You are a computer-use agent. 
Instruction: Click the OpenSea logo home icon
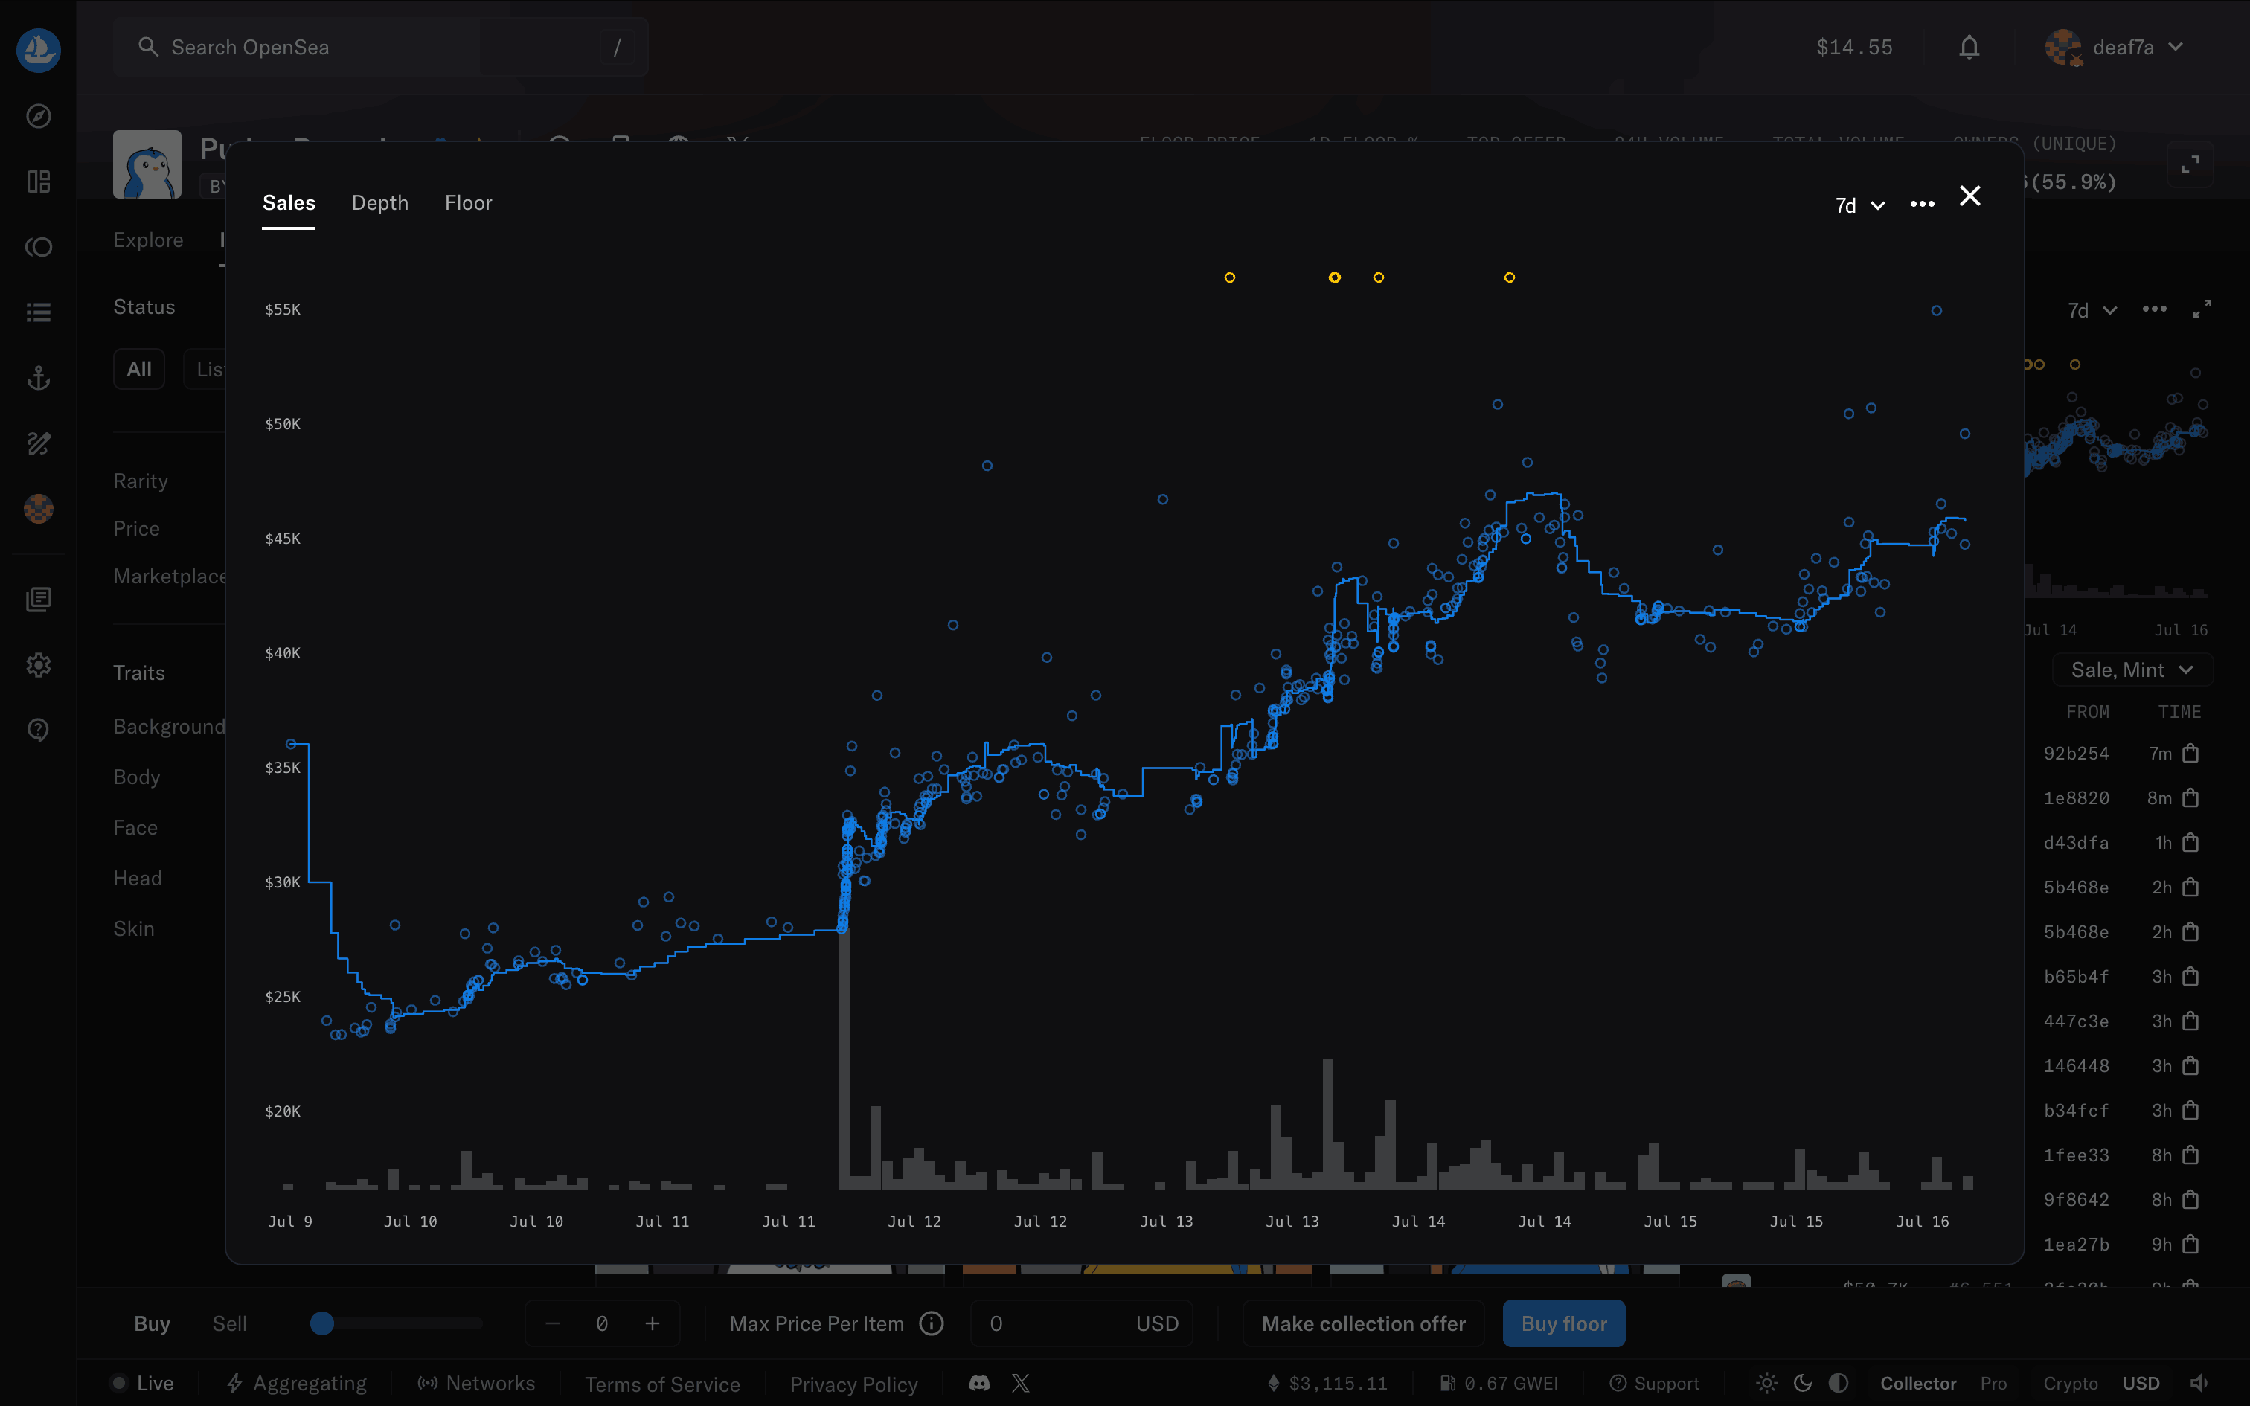(38, 49)
